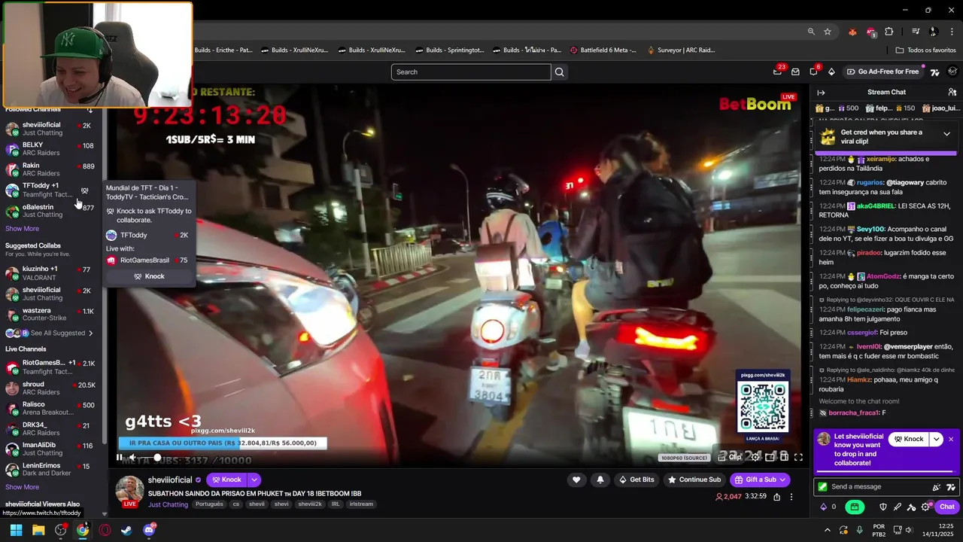This screenshot has height=542, width=963.
Task: Open the 7TV emote menu in chat input
Action: 951,487
